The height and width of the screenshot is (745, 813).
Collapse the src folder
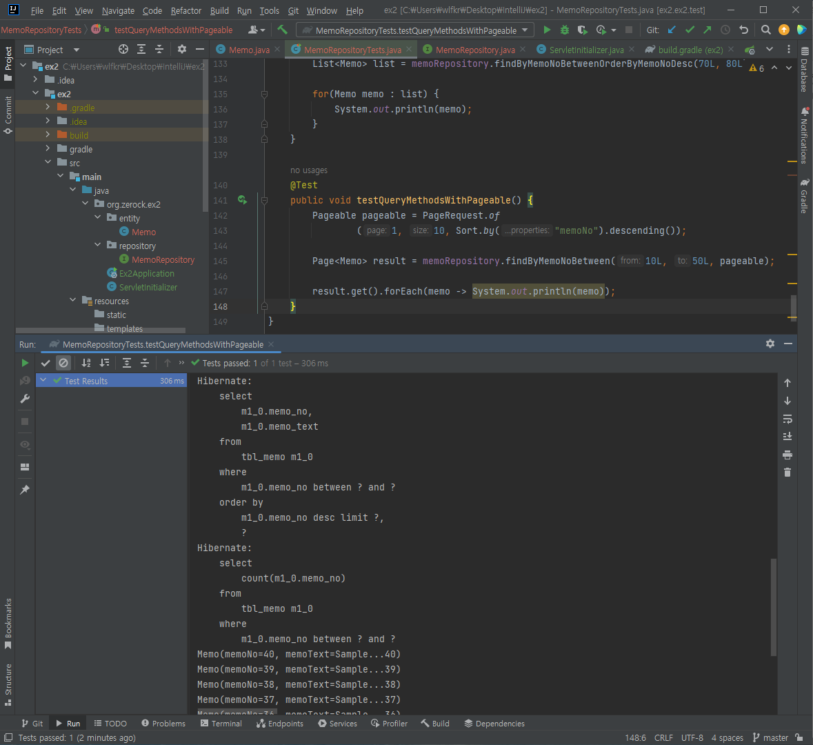click(x=48, y=162)
